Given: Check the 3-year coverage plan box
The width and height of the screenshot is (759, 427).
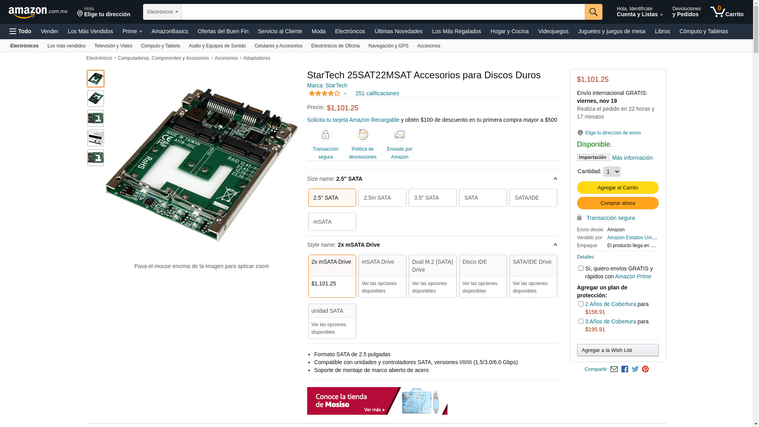Looking at the screenshot, I should pyautogui.click(x=581, y=321).
